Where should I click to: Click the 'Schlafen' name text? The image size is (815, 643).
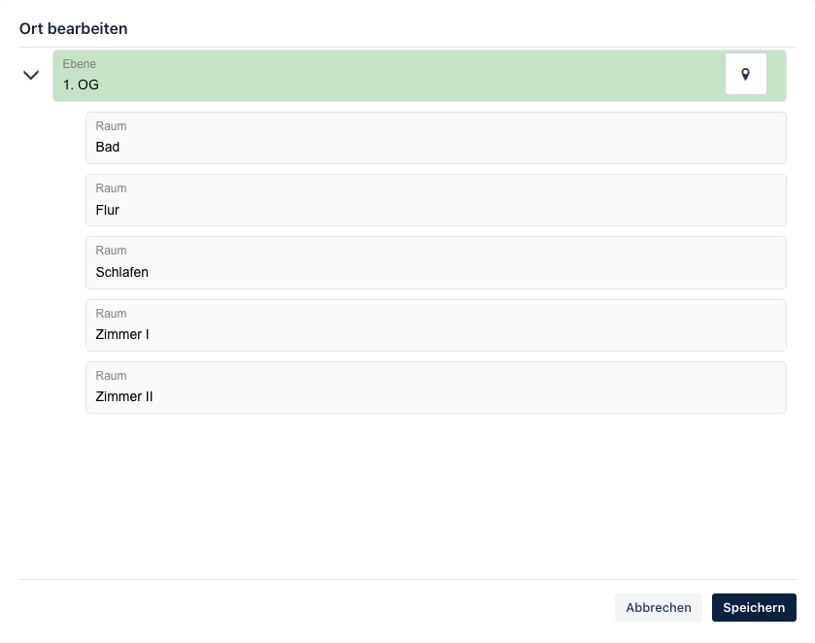122,272
